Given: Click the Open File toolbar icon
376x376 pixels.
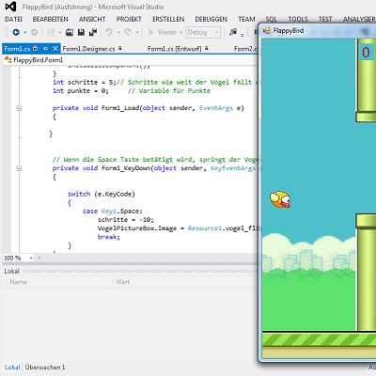Looking at the screenshot, I should (70, 32).
